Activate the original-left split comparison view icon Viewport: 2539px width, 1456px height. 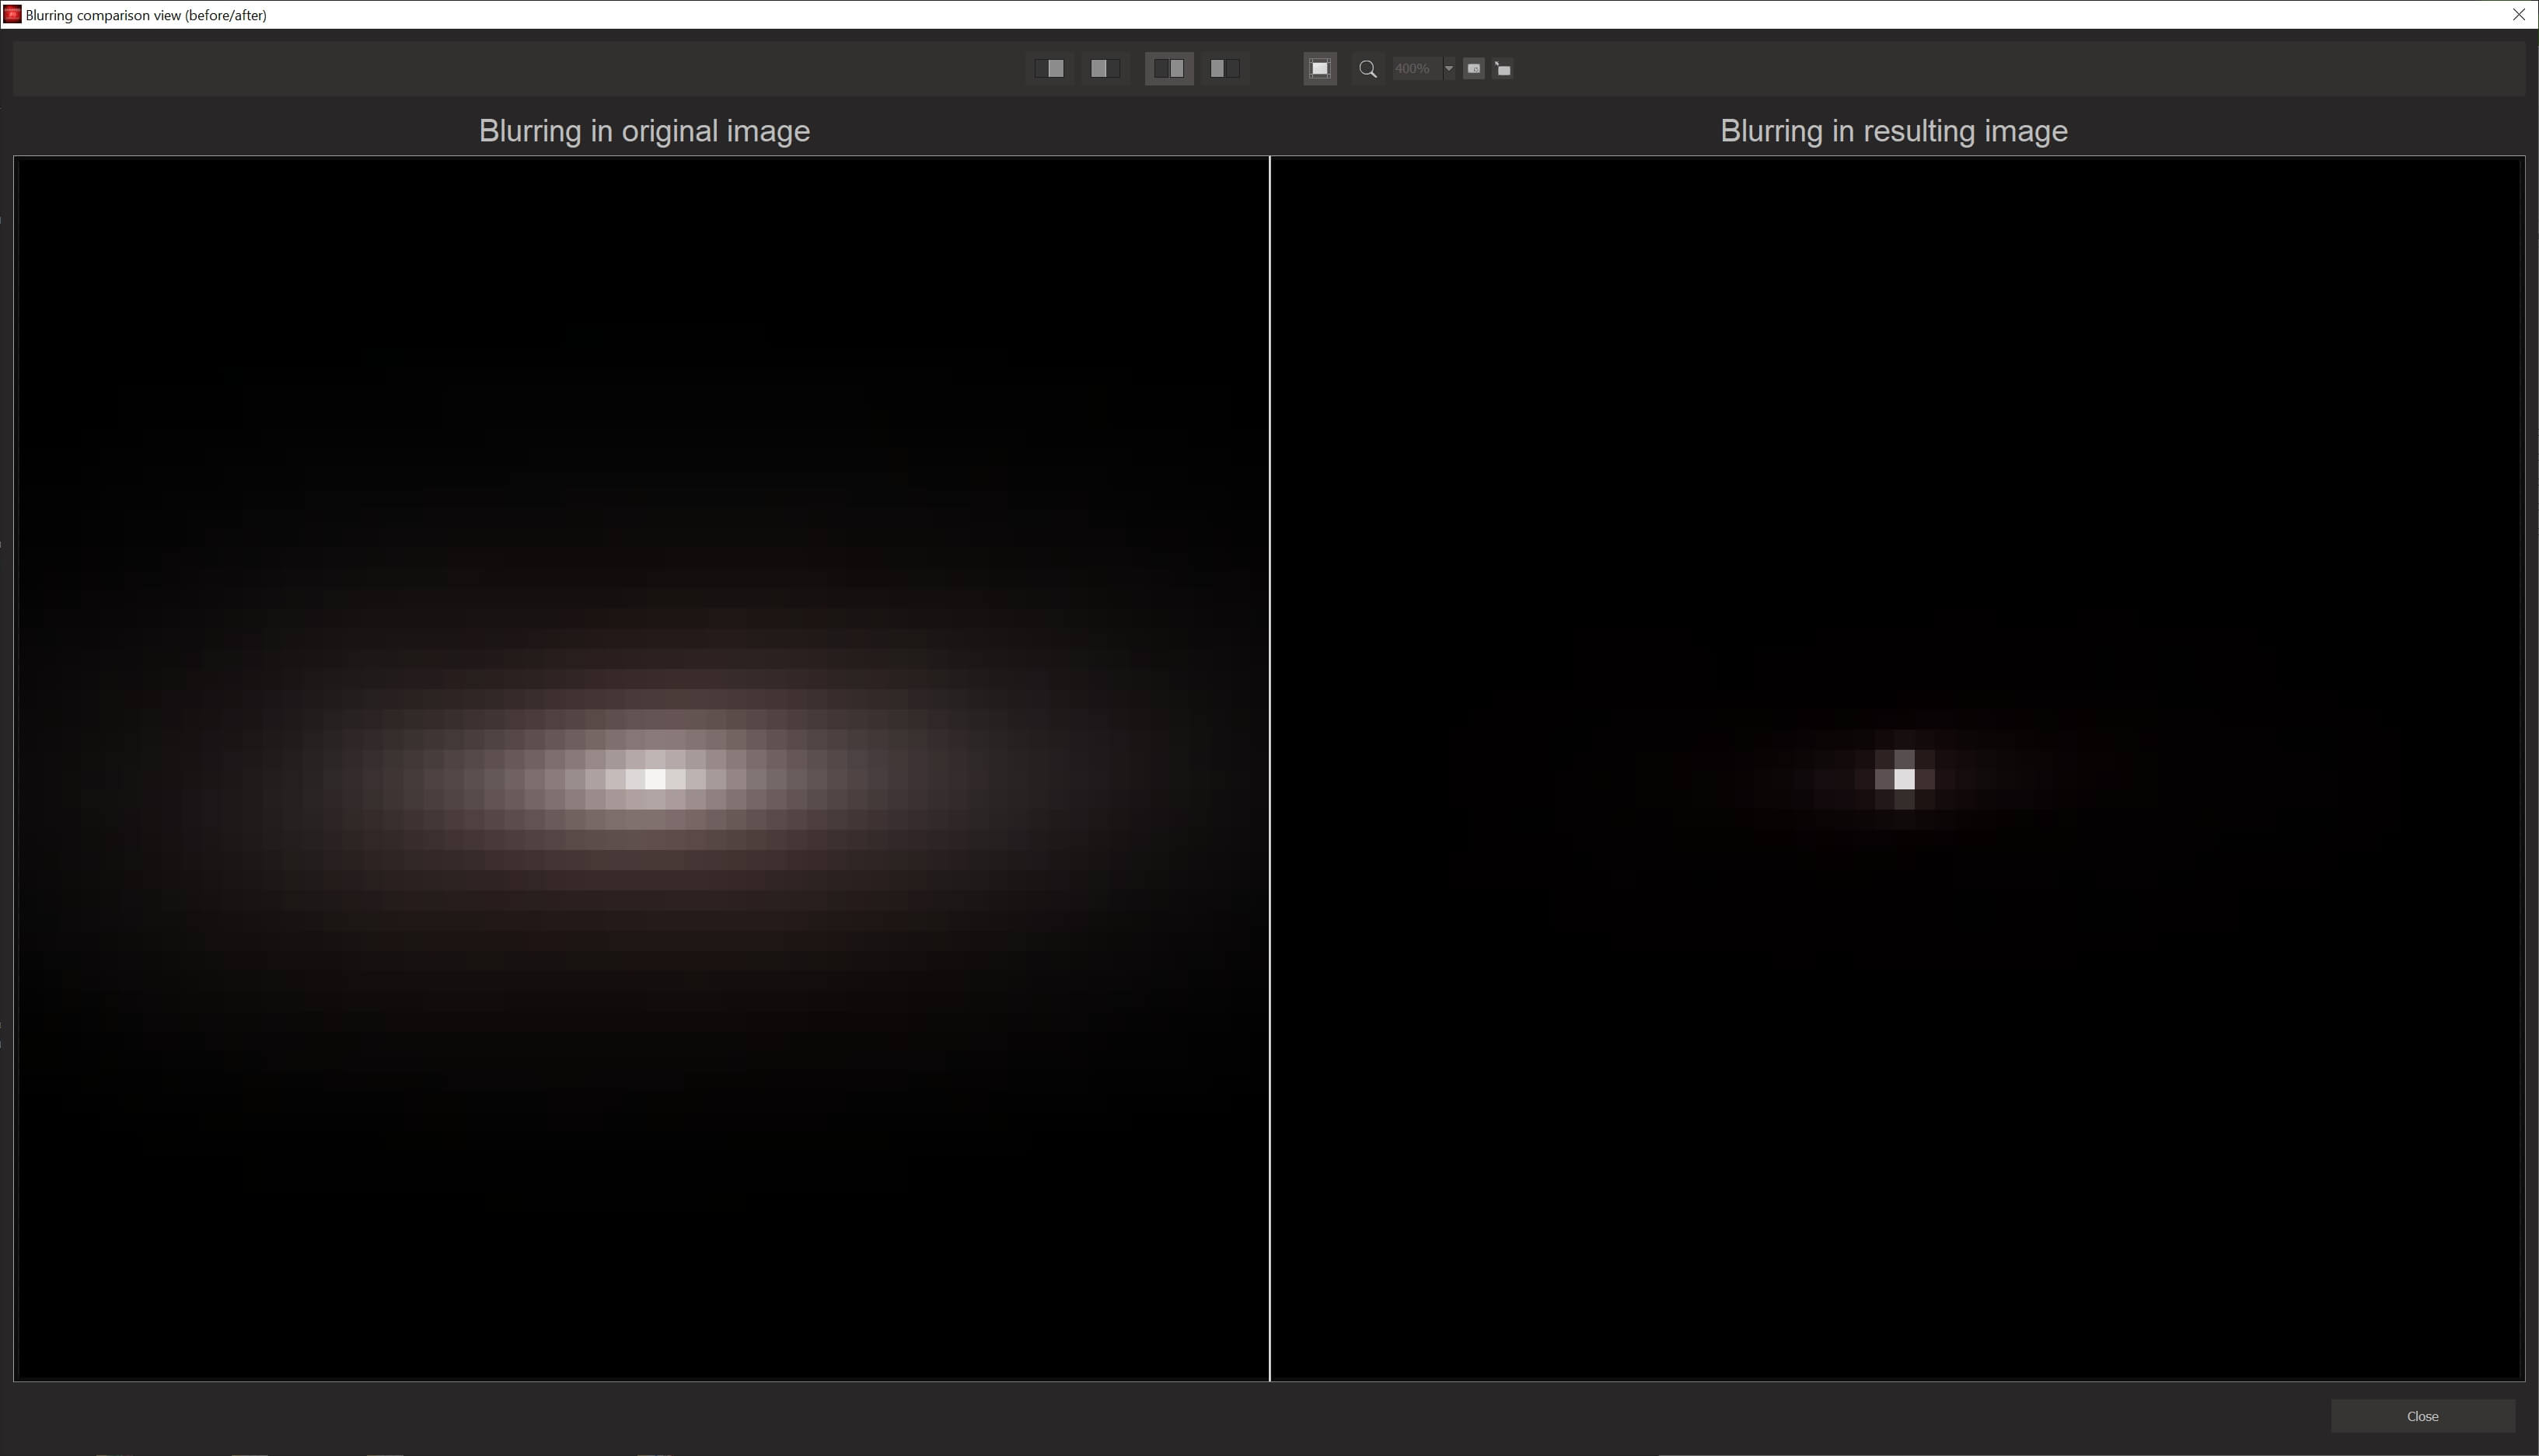pyautogui.click(x=1169, y=68)
